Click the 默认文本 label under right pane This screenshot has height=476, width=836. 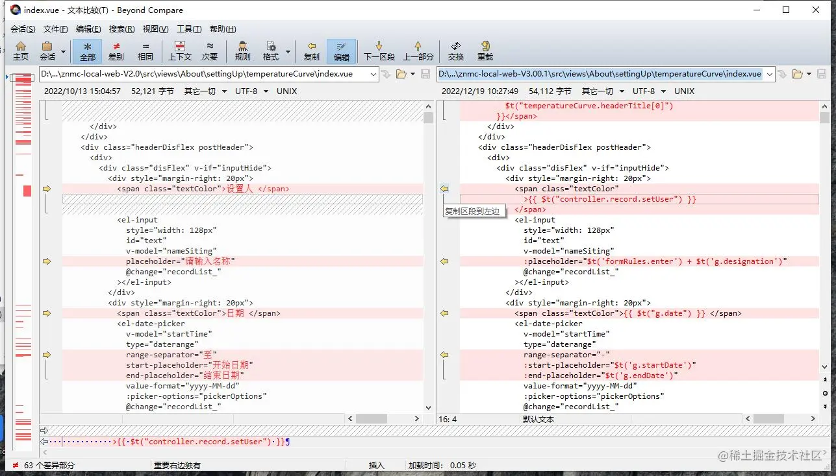click(x=539, y=420)
